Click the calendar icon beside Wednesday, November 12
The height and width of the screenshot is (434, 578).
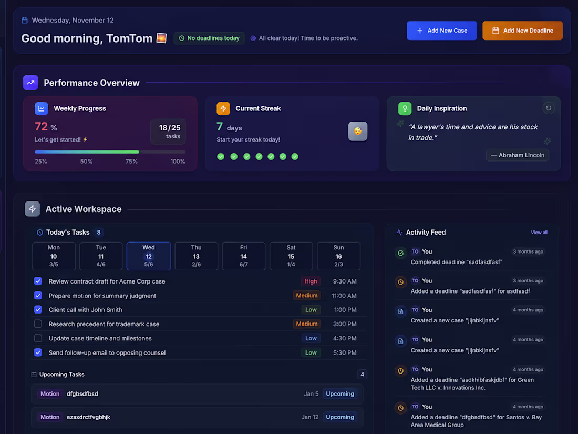coord(24,21)
